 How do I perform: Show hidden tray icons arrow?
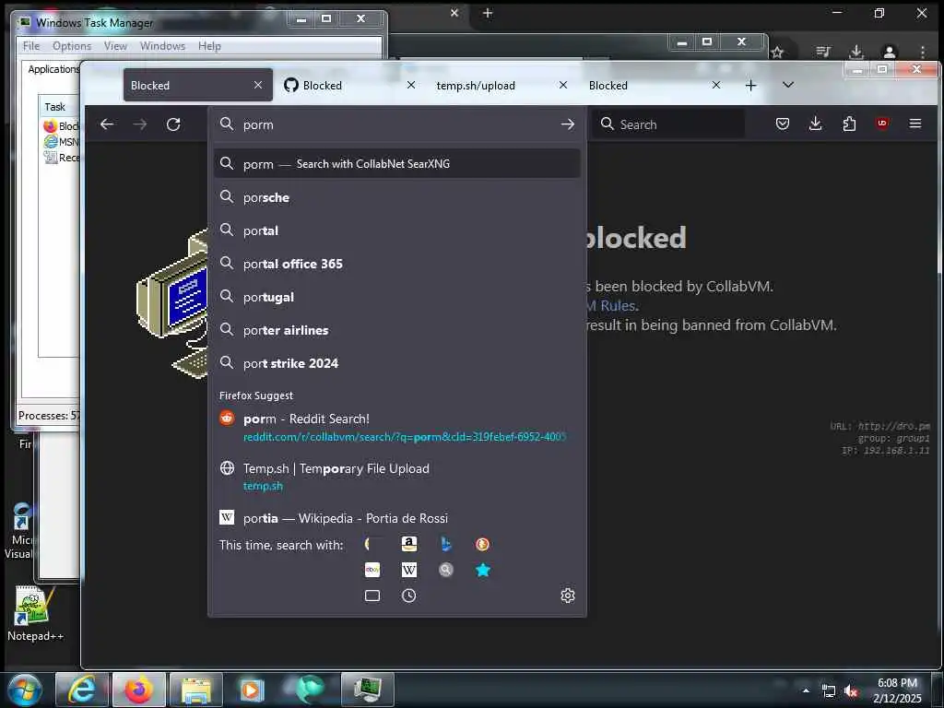806,690
